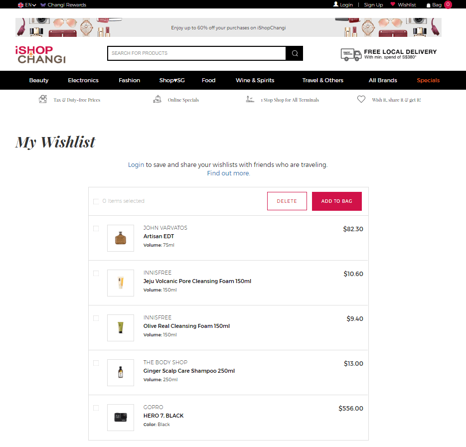Image resolution: width=466 pixels, height=447 pixels.
Task: Click the Login user icon
Action: 336,4
